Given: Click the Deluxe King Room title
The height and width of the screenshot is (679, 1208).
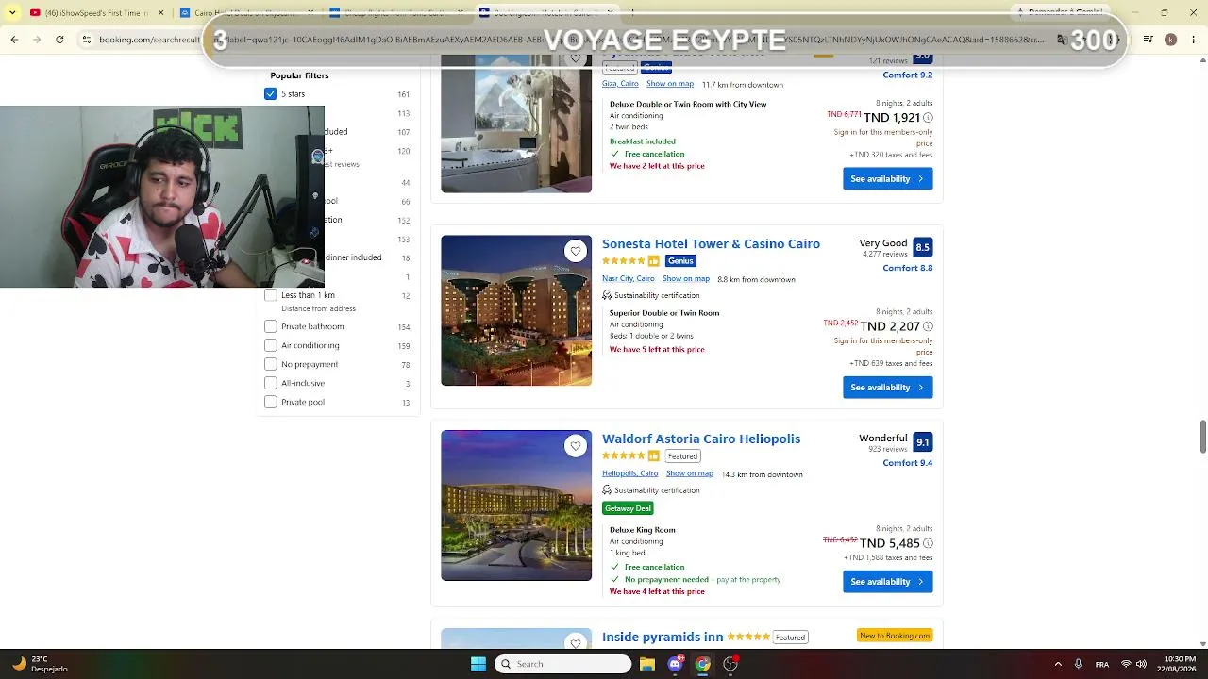Looking at the screenshot, I should tap(643, 530).
